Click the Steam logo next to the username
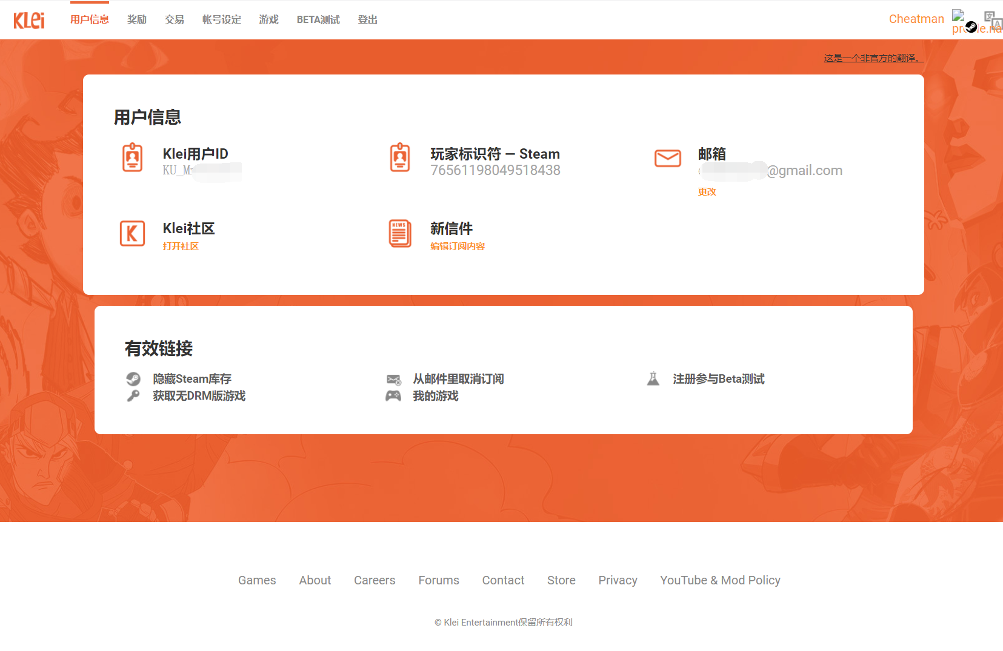 971,27
